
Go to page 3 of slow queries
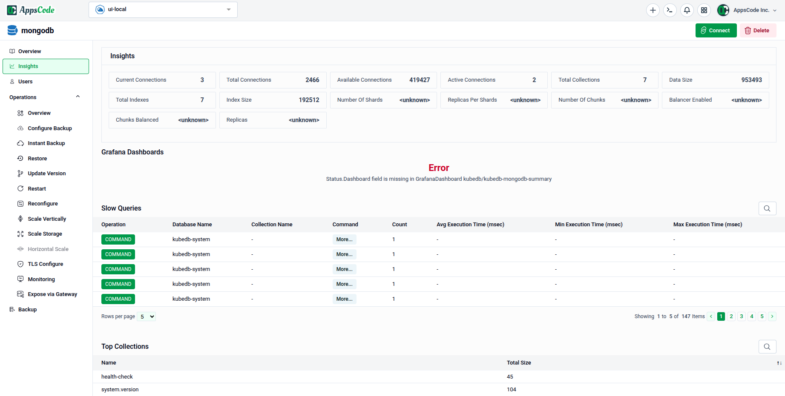(x=741, y=316)
